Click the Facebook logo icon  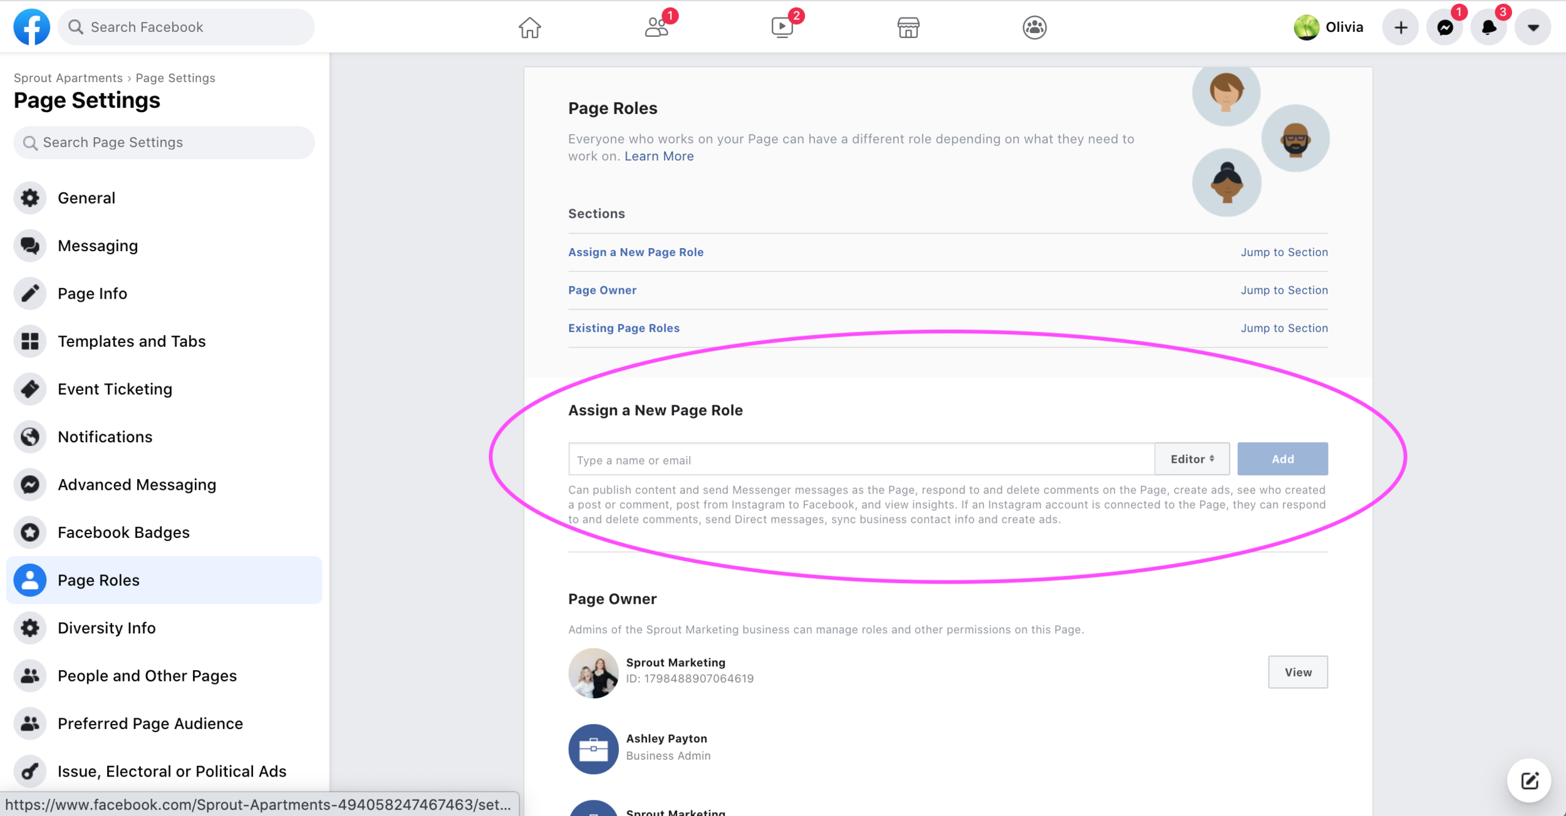click(x=31, y=27)
